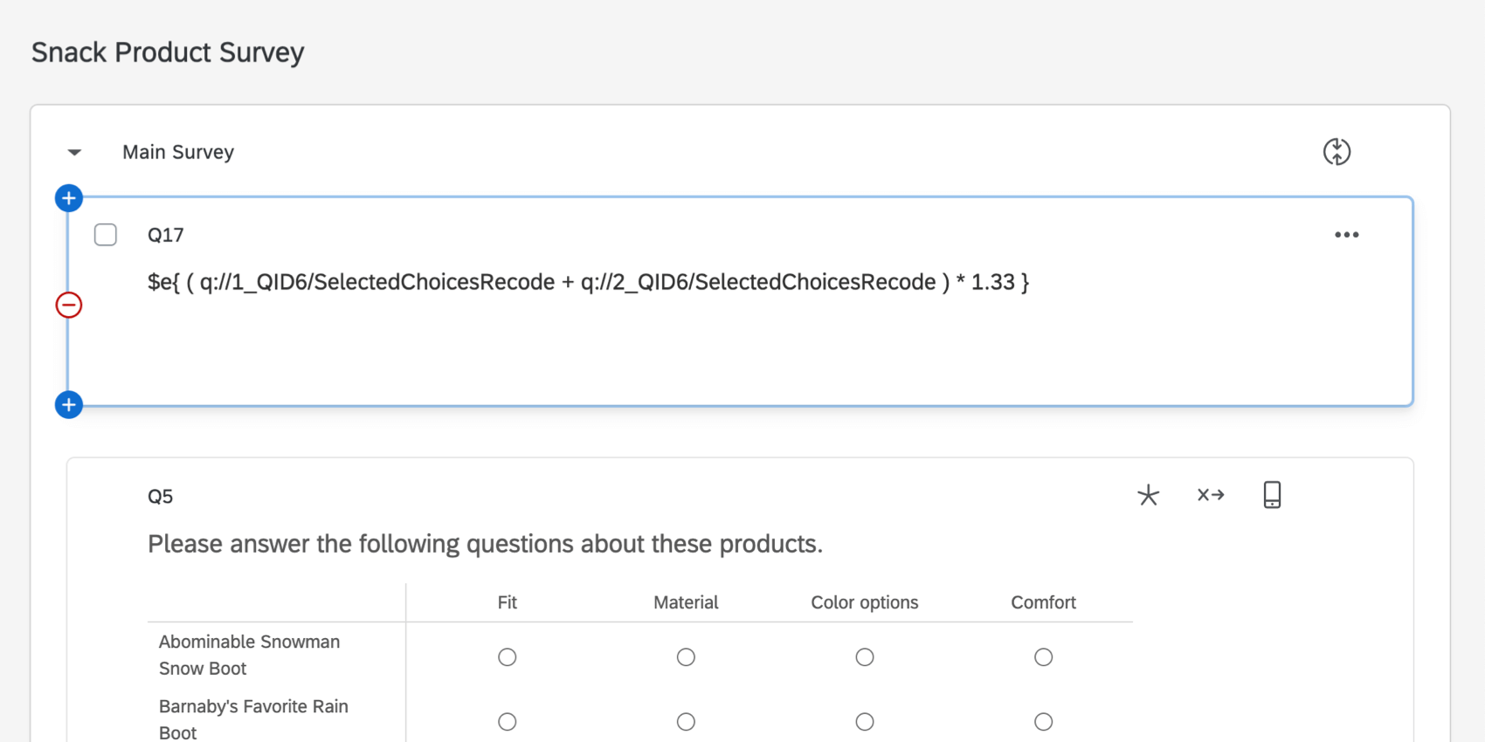Viewport: 1485px width, 742px height.
Task: Click the Main Survey block name
Action: click(x=178, y=153)
